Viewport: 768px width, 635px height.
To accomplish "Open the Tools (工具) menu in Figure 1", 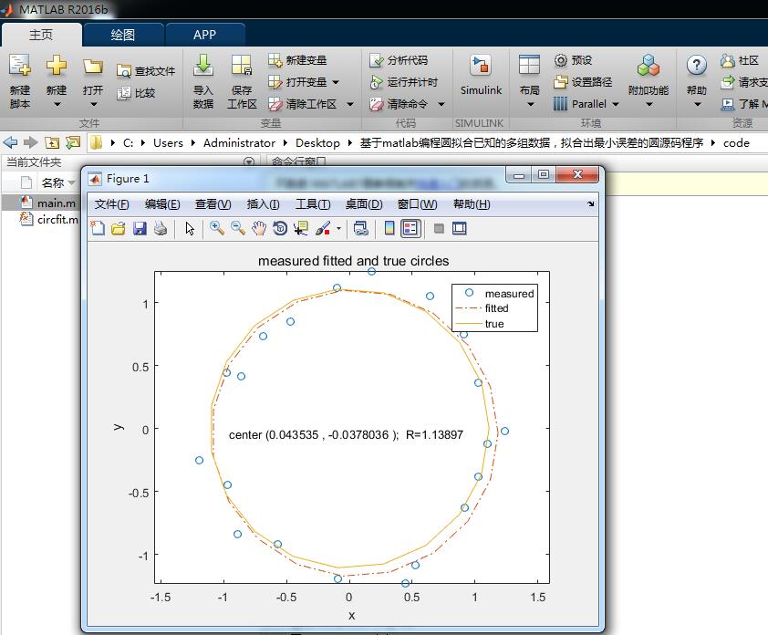I will click(x=313, y=203).
